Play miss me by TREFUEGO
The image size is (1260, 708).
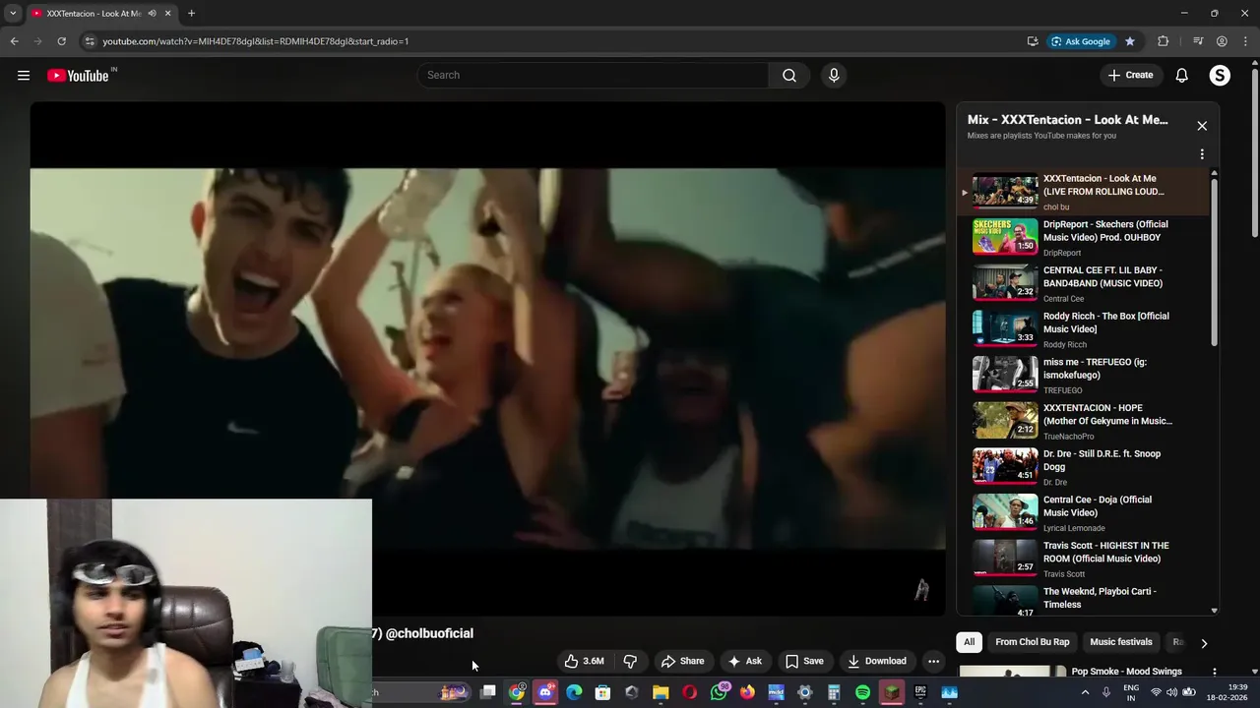pyautogui.click(x=1083, y=375)
